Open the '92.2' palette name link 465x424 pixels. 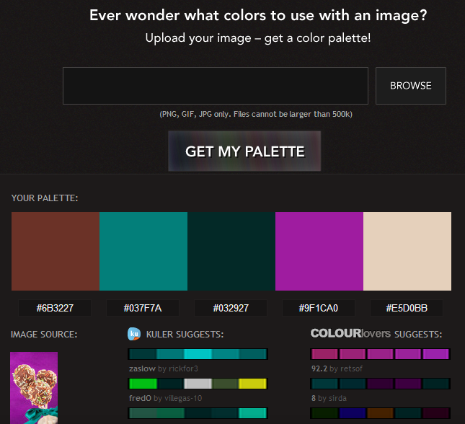tap(319, 368)
